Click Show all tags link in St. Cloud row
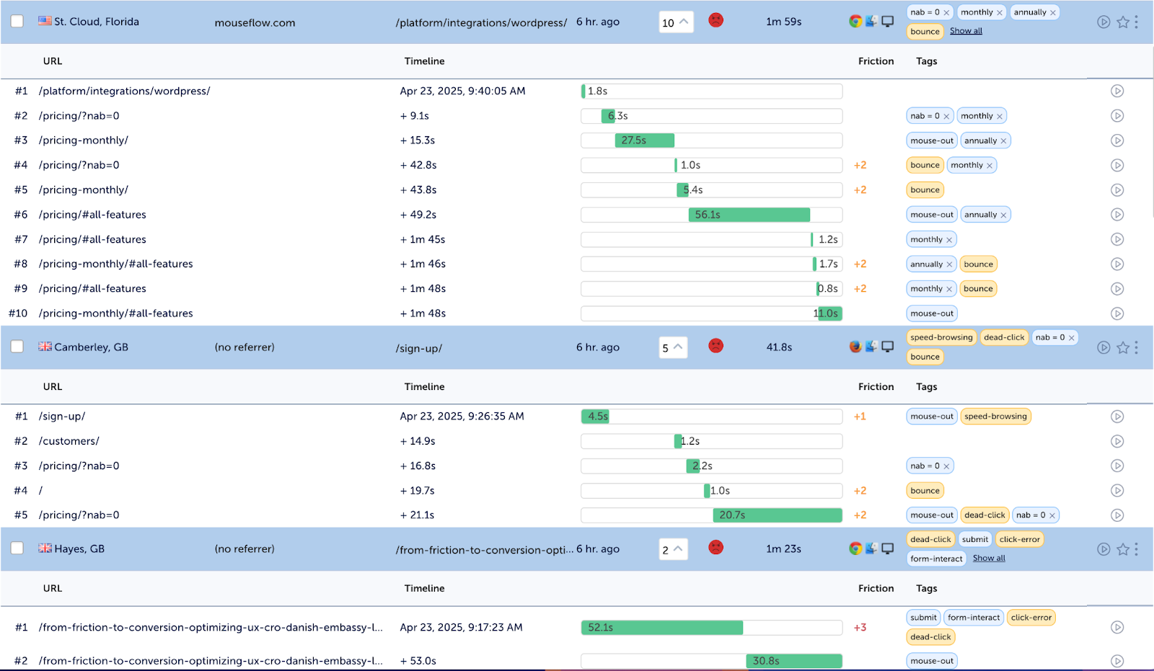This screenshot has height=671, width=1154. coord(966,31)
